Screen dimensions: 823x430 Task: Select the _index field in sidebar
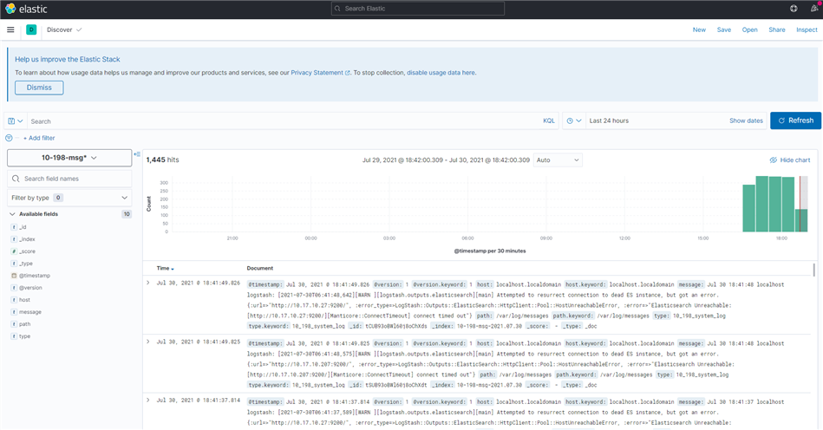[27, 239]
